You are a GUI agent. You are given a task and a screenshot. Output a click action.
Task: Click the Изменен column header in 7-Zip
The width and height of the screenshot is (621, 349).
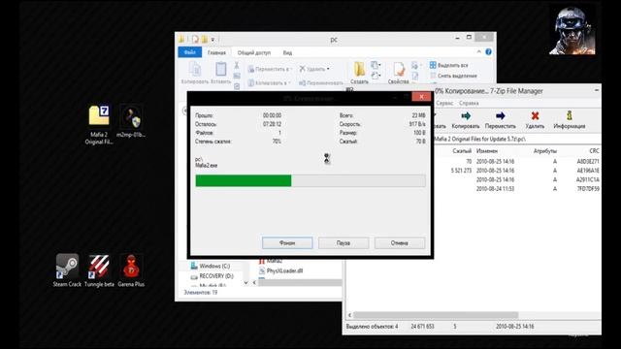(487, 151)
